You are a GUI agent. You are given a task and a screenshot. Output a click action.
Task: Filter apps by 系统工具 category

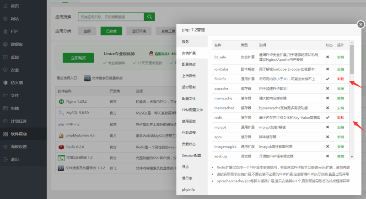167,31
